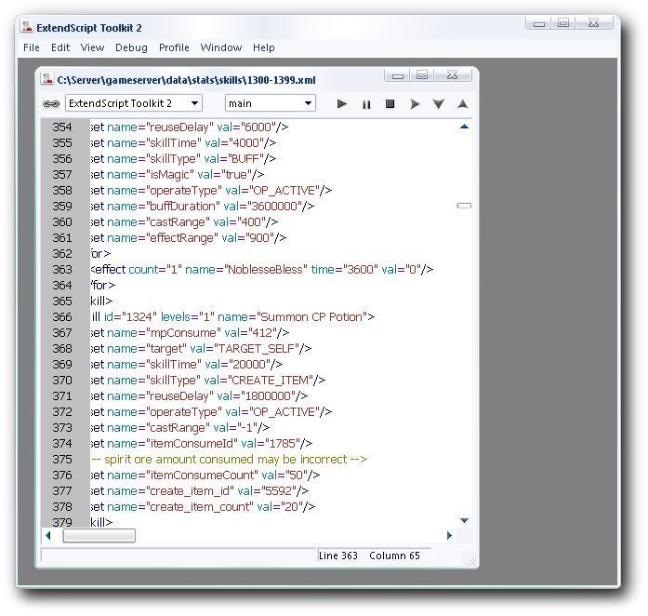
Task: Open the ExtendScript Toolkit 2 target dropdown
Action: tap(134, 103)
